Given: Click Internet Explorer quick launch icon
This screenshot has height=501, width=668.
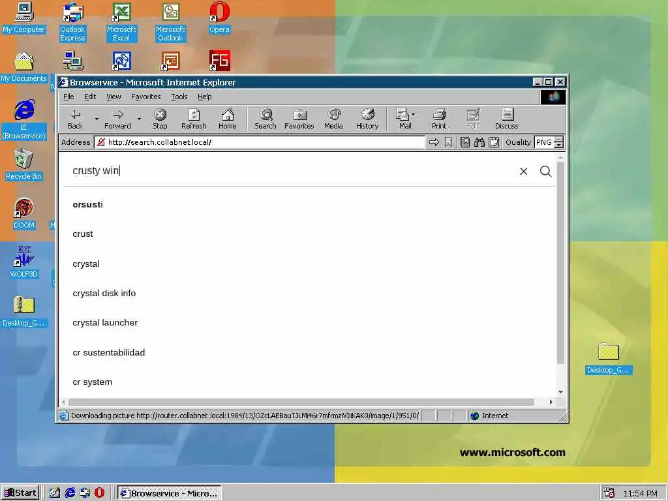Looking at the screenshot, I should coord(70,493).
